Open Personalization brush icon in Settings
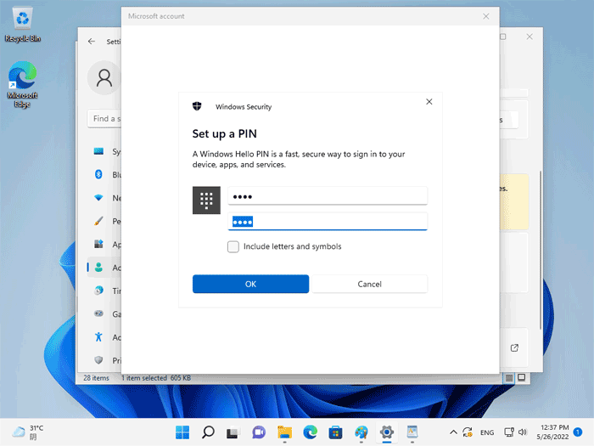 98,221
